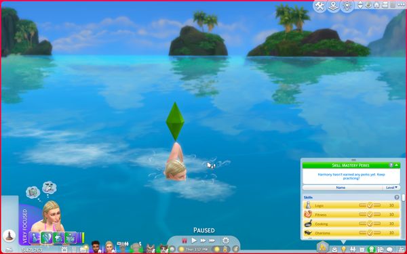Open the Level sort dropdown
This screenshot has width=407, height=254.
(391, 188)
